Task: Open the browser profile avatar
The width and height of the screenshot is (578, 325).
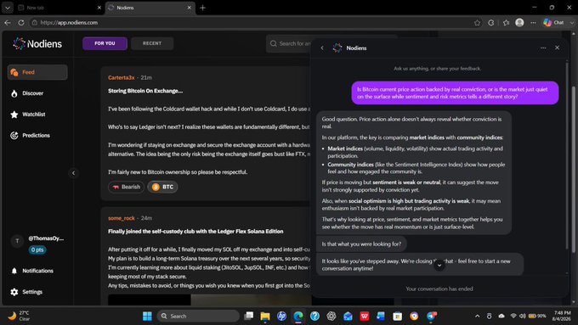Action: pos(519,22)
